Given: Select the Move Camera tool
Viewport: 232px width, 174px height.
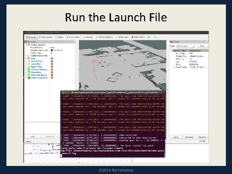Looking at the screenshot, I should point(45,37).
